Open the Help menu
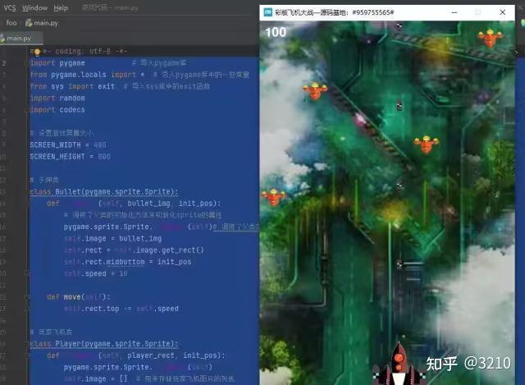The height and width of the screenshot is (385, 525). coord(61,7)
